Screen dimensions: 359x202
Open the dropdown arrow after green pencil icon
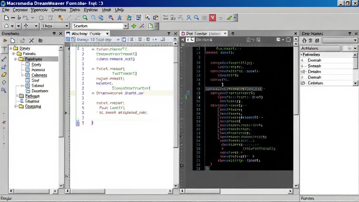[235, 18]
